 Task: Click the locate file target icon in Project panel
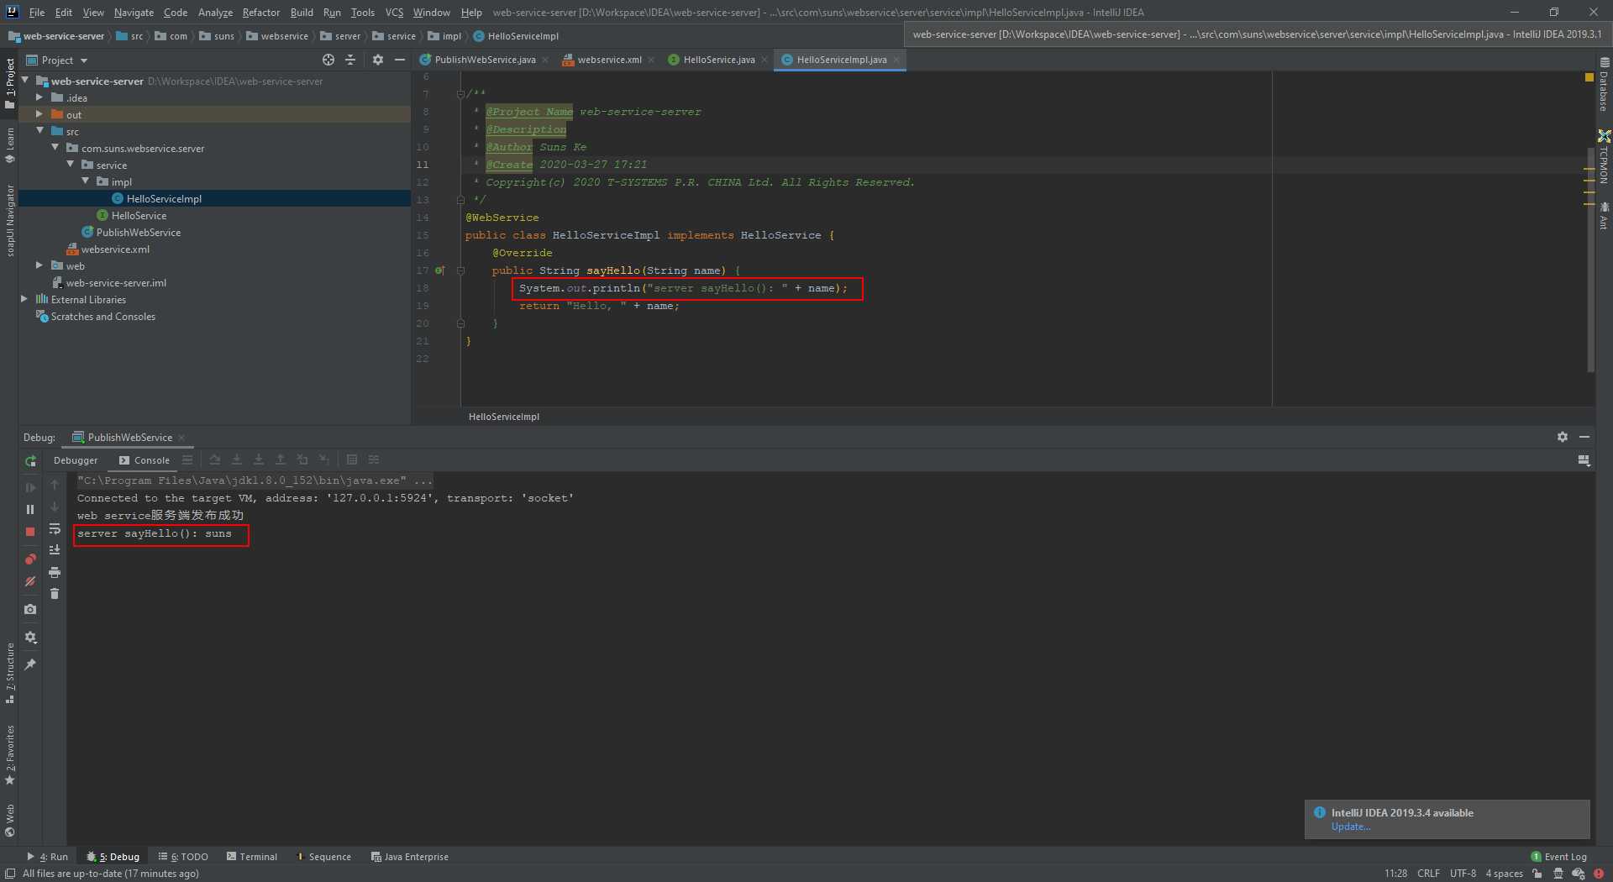[328, 60]
